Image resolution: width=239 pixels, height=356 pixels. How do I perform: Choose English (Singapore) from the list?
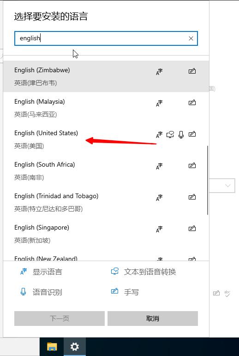tap(106, 234)
